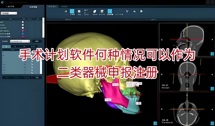Select the first tab above the main toolbar
This screenshot has width=215, height=126.
tap(52, 7)
